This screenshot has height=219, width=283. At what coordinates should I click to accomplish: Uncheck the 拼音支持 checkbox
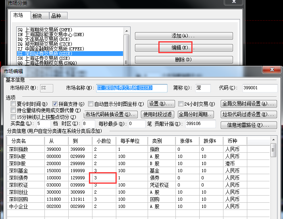55,104
